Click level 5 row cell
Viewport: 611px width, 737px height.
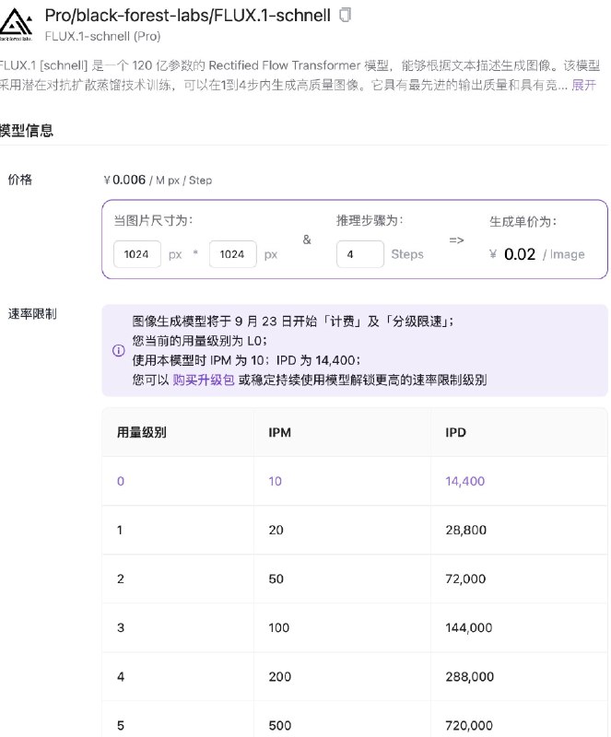121,726
